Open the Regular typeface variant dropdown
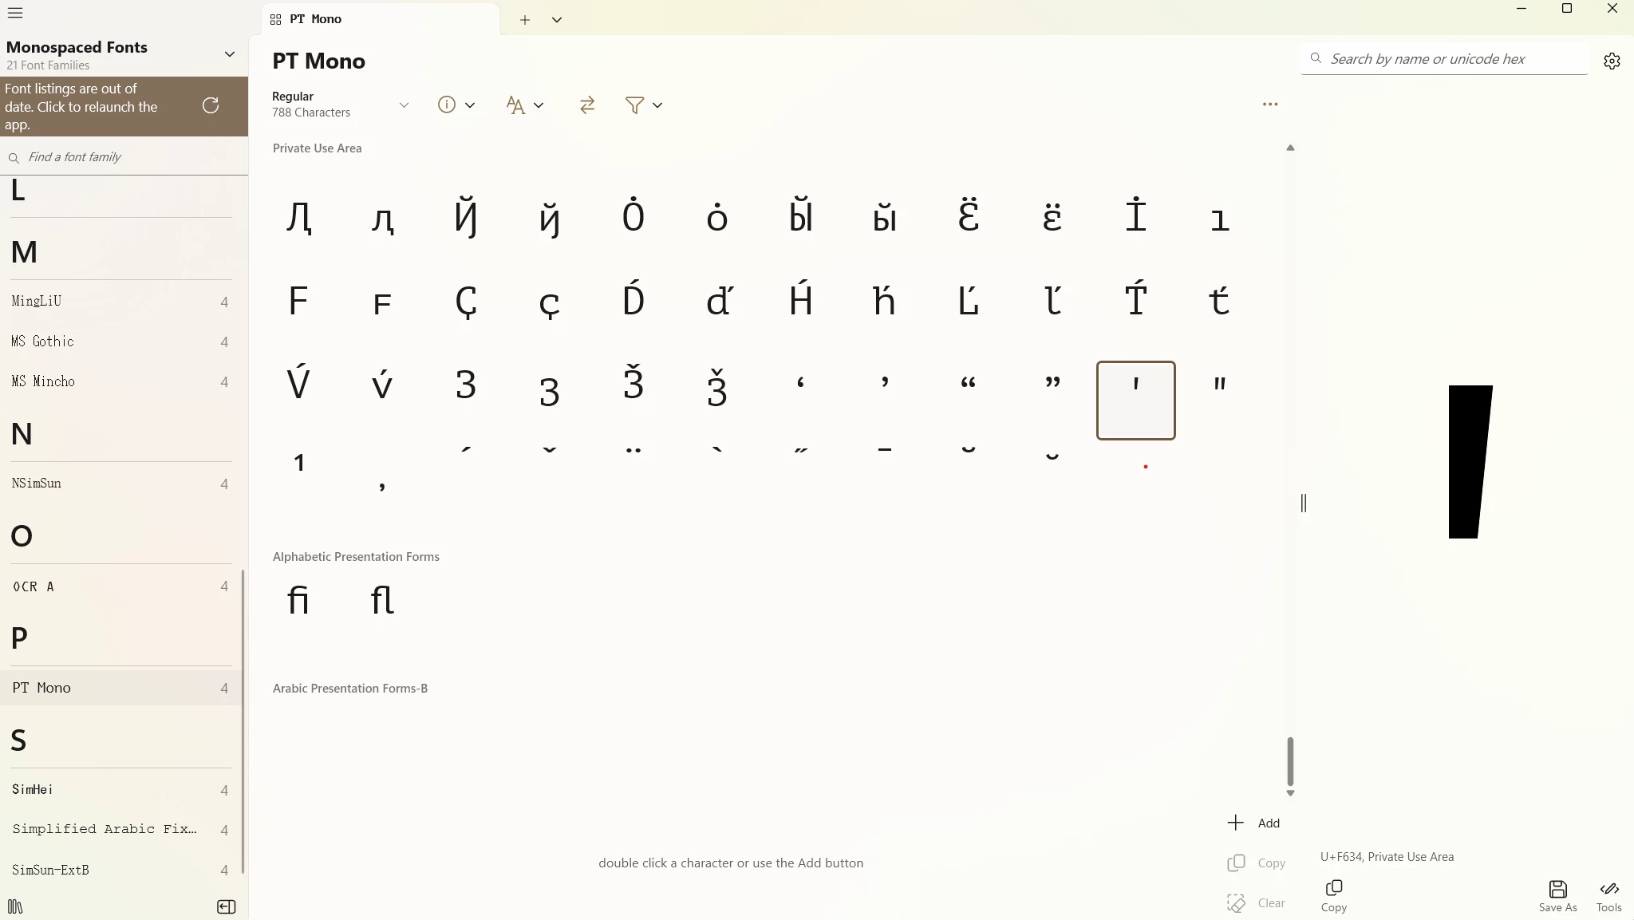1634x920 pixels. coord(404,105)
